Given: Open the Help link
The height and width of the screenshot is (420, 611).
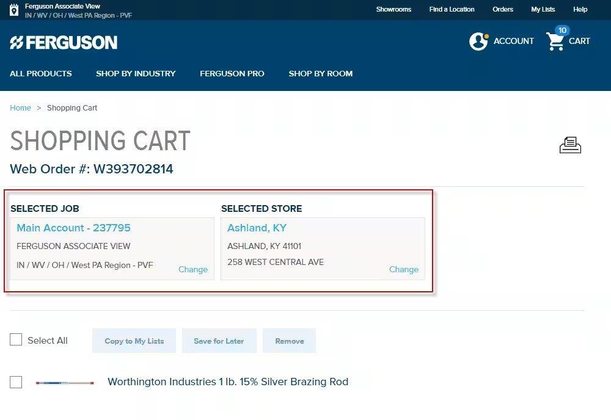Looking at the screenshot, I should tap(580, 9).
